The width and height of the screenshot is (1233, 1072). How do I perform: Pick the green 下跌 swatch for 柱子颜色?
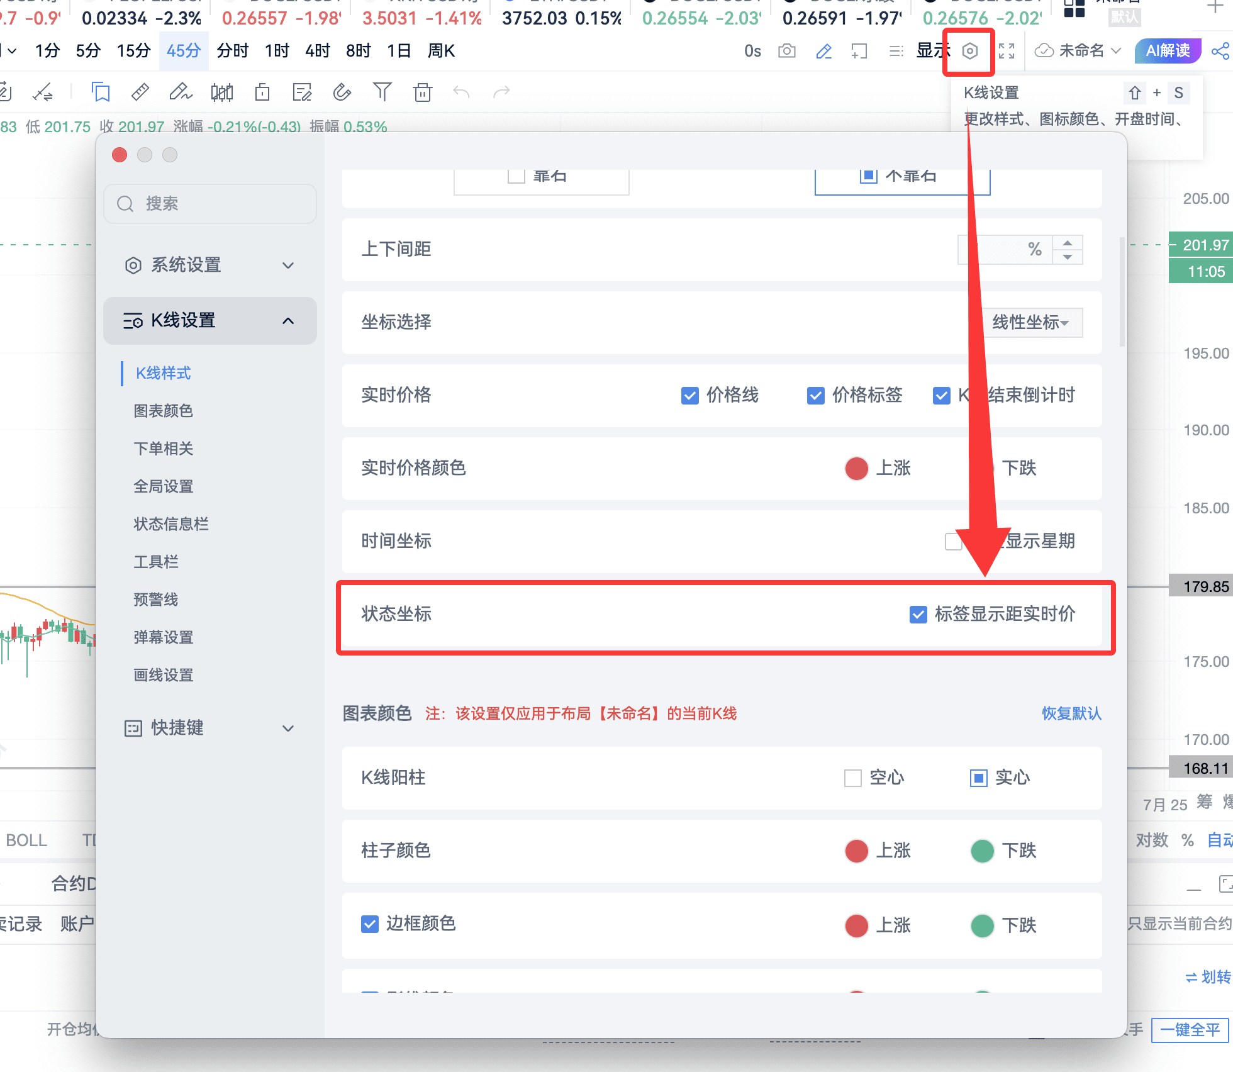pos(982,851)
